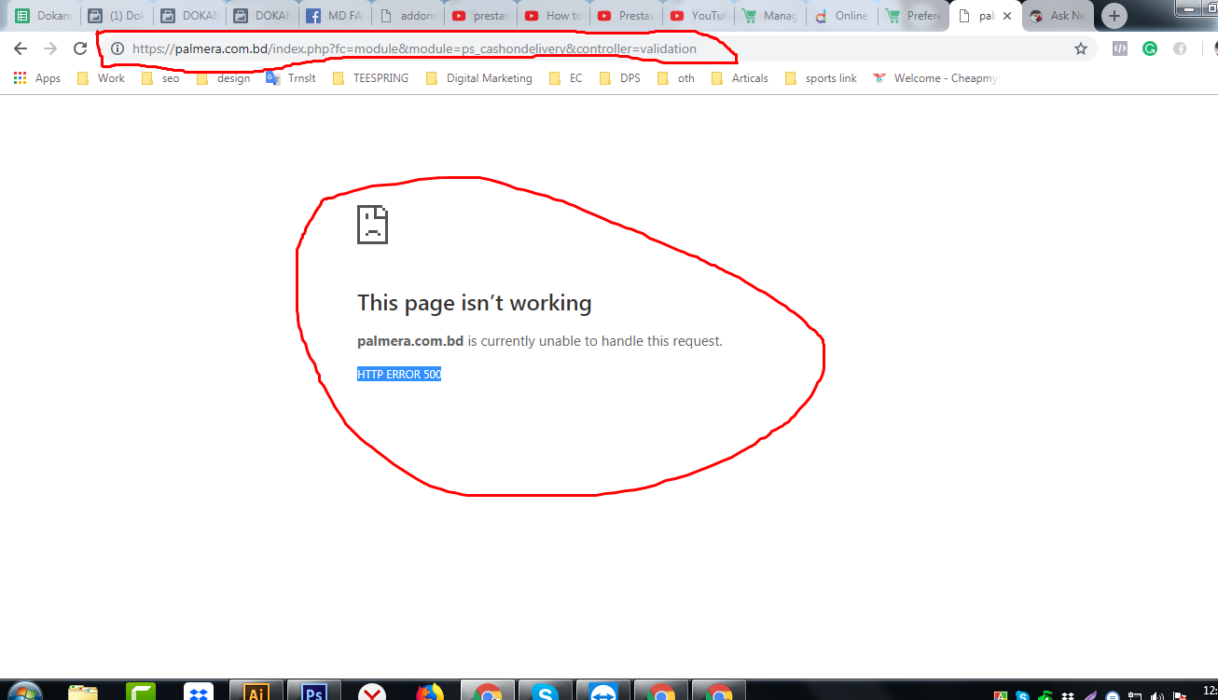Screen dimensions: 1218x700
Task: Click the sad page error icon
Action: 372,225
